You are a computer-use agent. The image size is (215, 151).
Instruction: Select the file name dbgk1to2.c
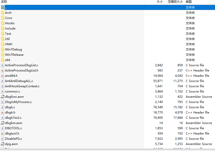tap(13, 118)
